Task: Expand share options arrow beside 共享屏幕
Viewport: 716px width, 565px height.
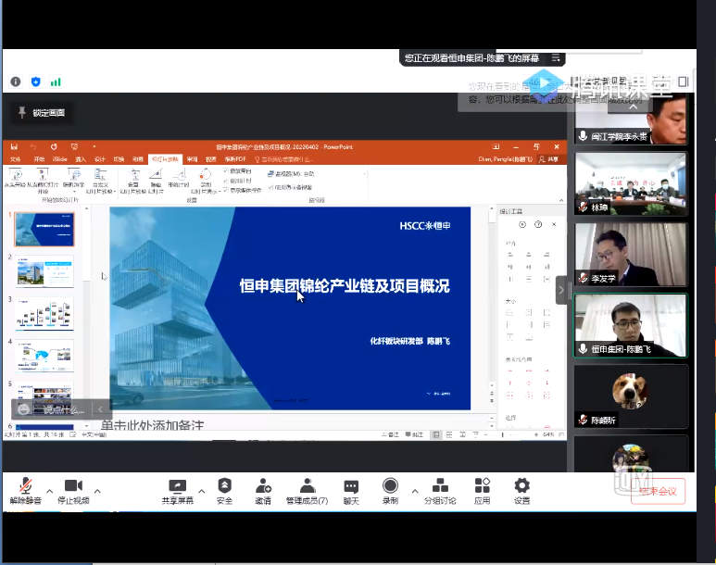Action: click(x=201, y=491)
